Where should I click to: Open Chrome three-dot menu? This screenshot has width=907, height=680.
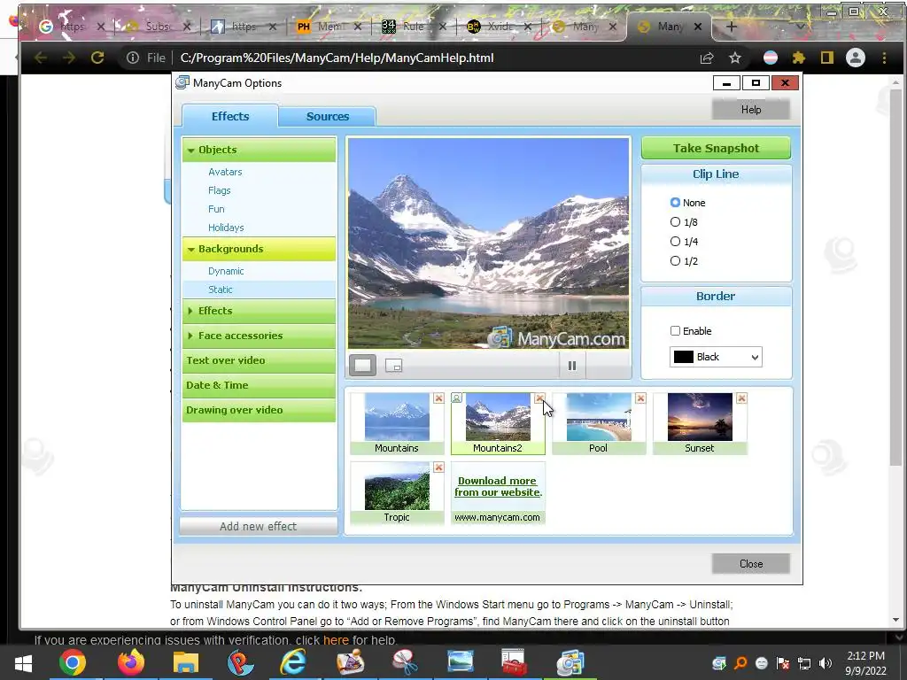[x=884, y=58]
